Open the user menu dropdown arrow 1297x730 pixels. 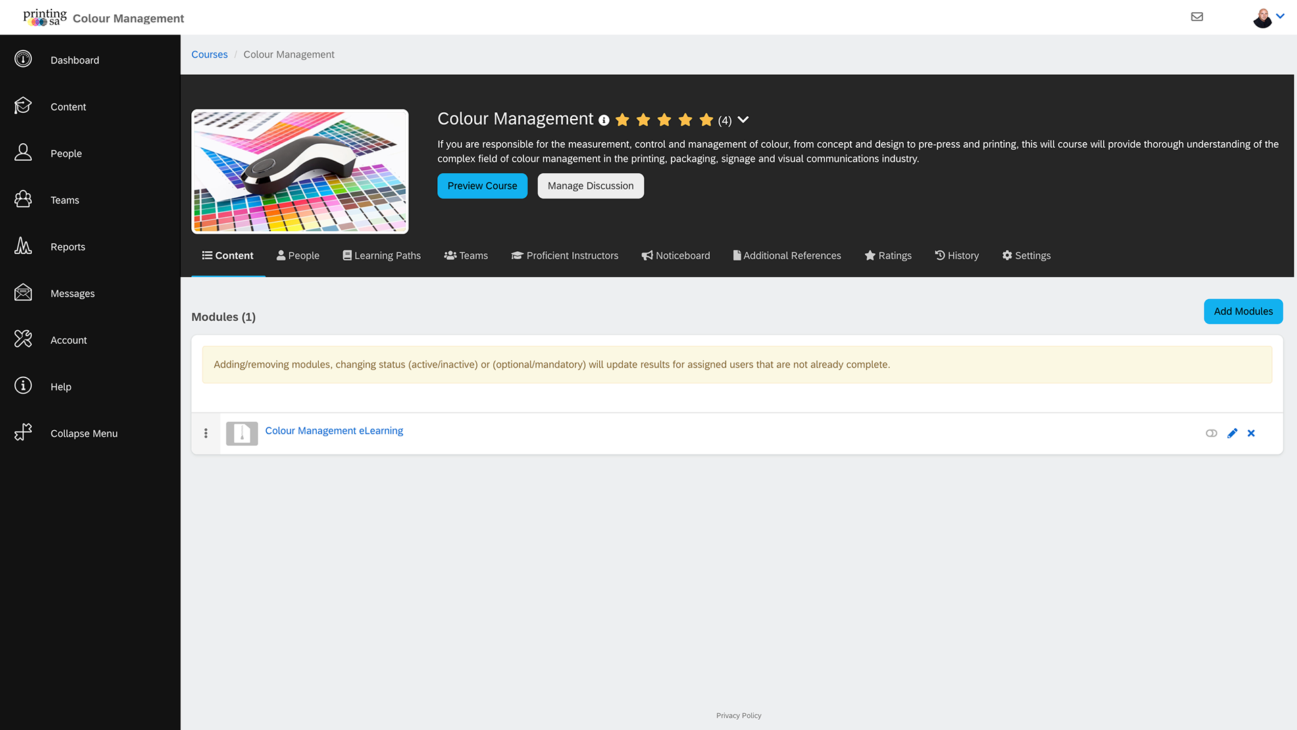click(x=1280, y=16)
